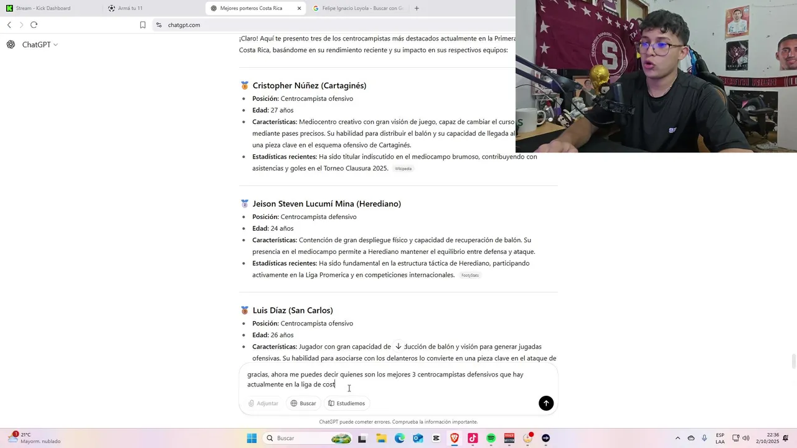
Task: Switch to Felipe Ignacio Loyola search tab
Action: (x=357, y=8)
